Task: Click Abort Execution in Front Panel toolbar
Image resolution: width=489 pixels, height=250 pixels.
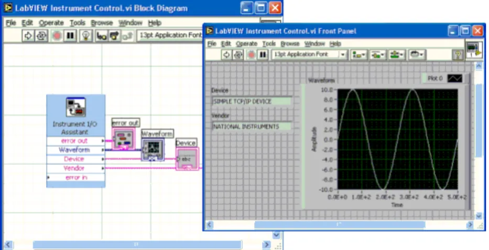Action: coord(251,55)
